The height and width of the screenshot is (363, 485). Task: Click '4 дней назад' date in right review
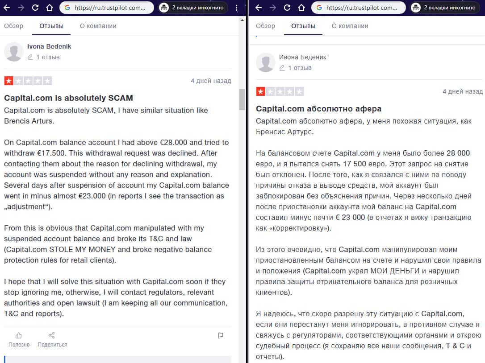pyautogui.click(x=463, y=92)
